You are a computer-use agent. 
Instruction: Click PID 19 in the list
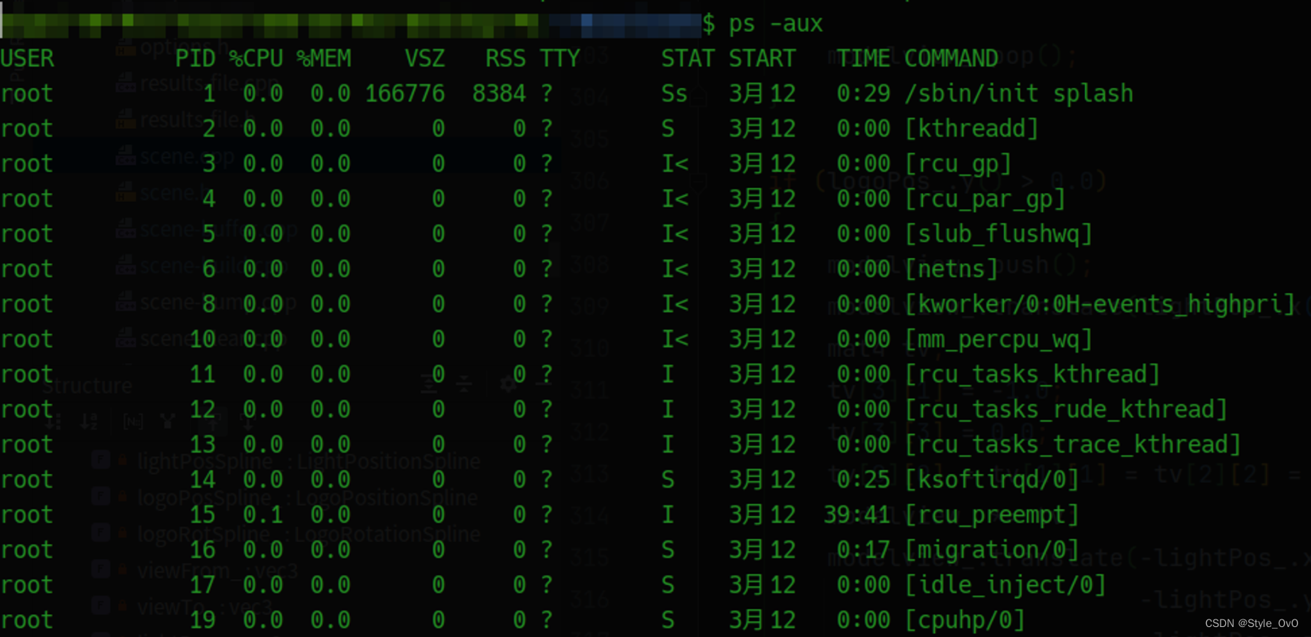coord(202,621)
